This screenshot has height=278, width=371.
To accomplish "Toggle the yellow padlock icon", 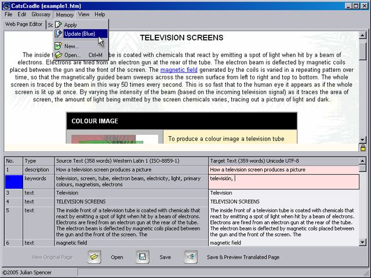I will [x=363, y=148].
